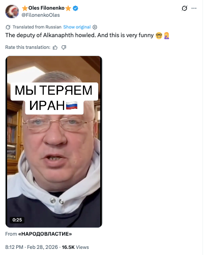This screenshot has width=204, height=255.
Task: Open the 16.5K Views count
Action: tap(75, 247)
